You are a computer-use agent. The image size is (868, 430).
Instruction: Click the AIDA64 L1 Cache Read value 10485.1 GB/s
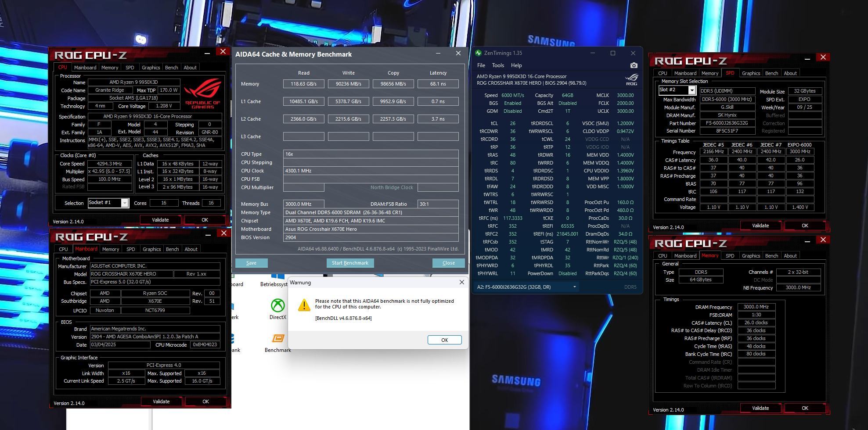[x=304, y=101]
